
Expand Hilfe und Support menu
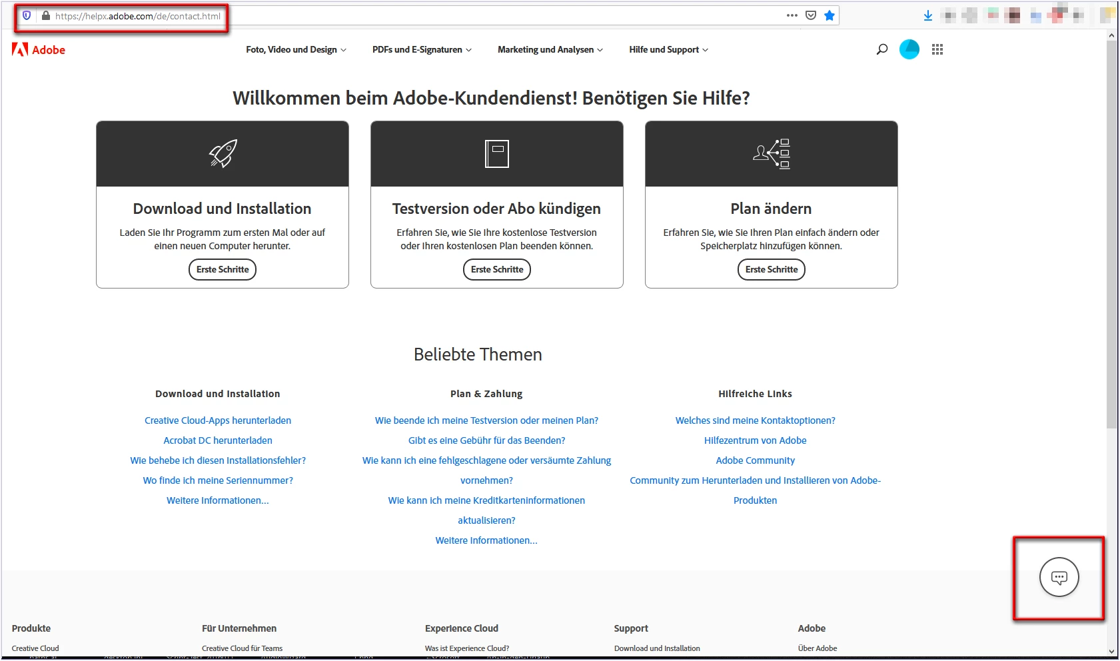(669, 50)
